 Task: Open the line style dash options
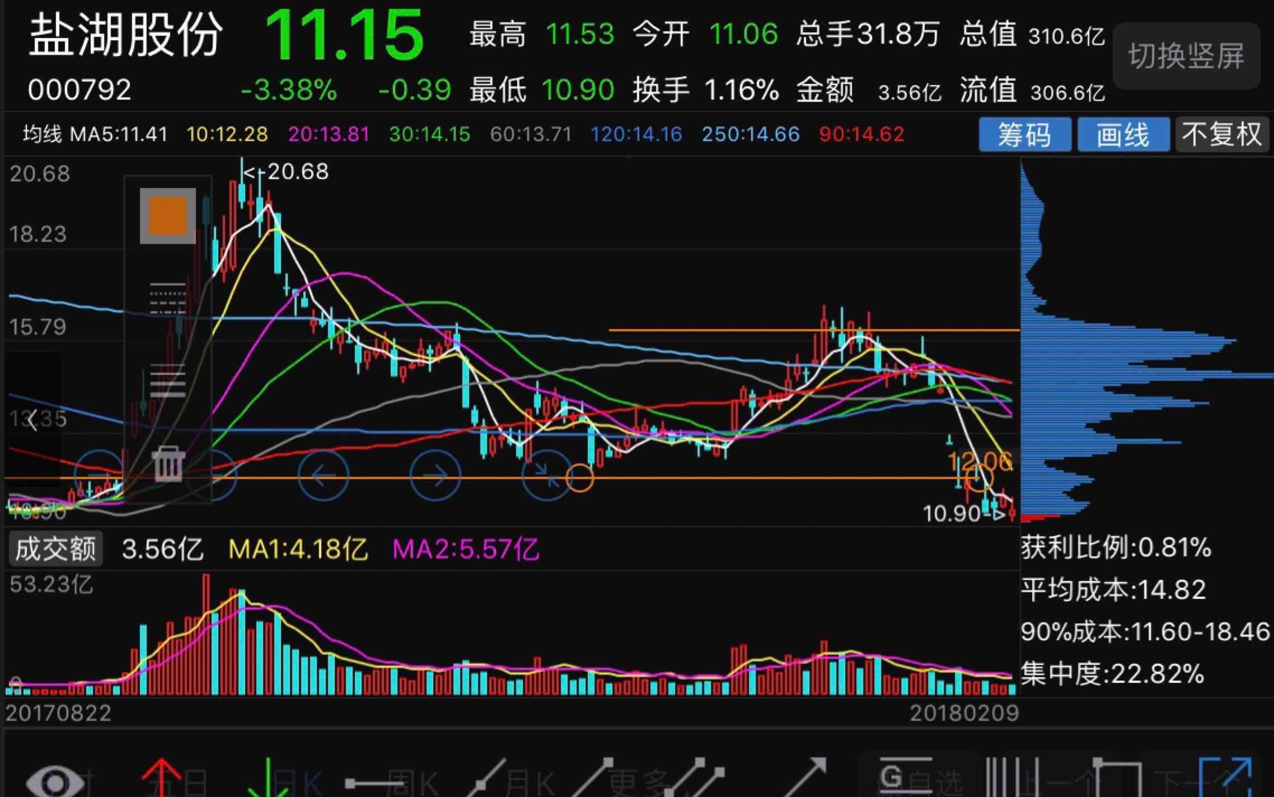pyautogui.click(x=168, y=298)
